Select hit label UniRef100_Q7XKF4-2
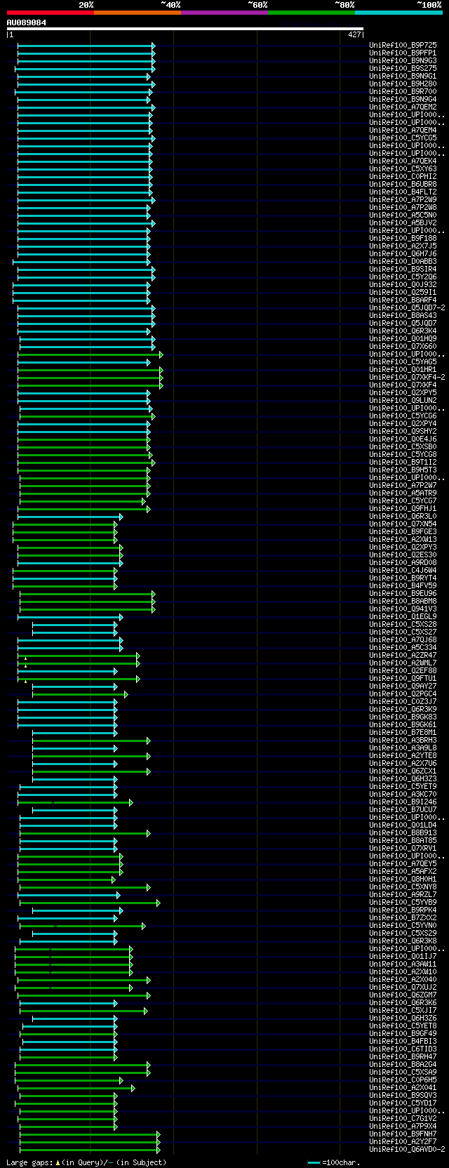449x1168 pixels. 407,377
